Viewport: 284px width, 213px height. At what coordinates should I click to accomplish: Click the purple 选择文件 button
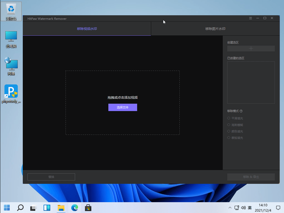(x=122, y=107)
